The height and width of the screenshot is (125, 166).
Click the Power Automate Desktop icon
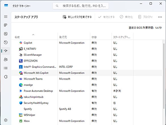click(x=21, y=91)
